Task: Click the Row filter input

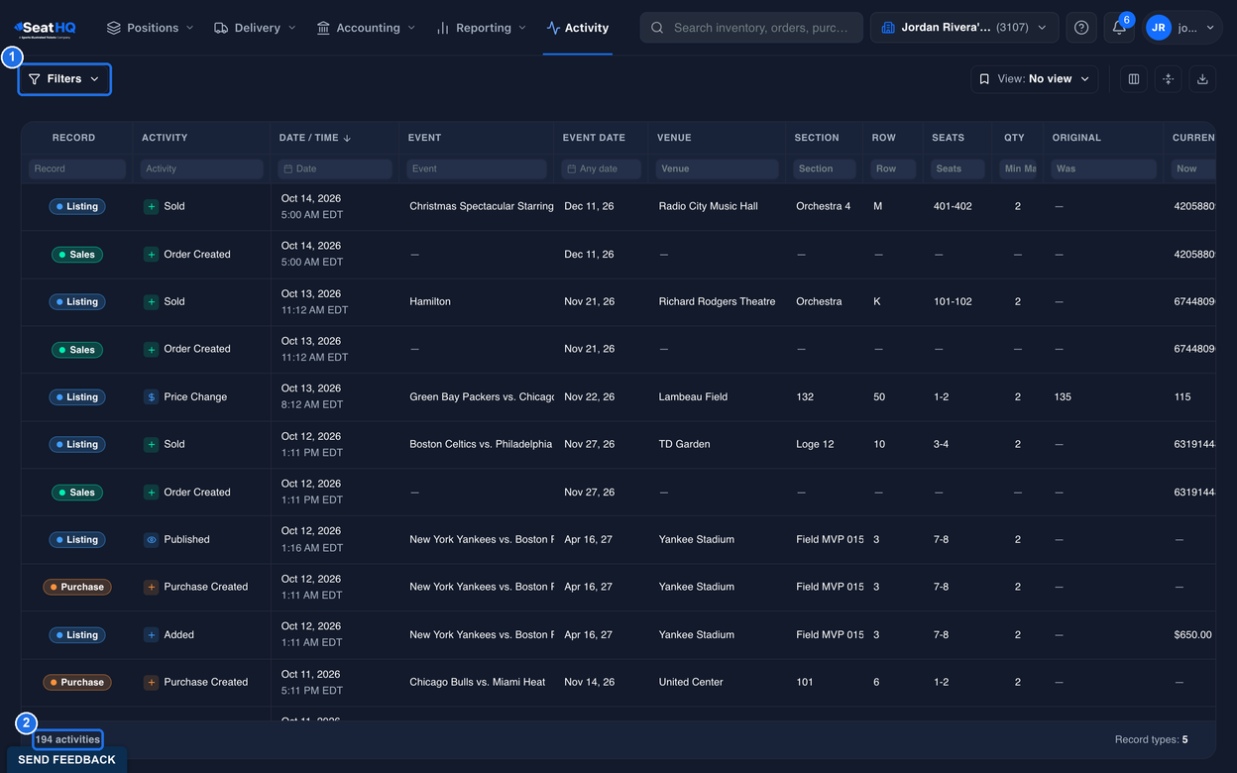Action: (893, 168)
